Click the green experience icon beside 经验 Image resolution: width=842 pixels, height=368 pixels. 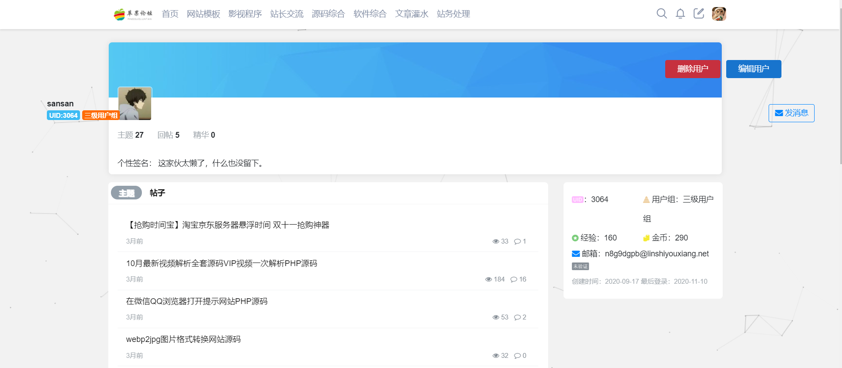tap(575, 238)
